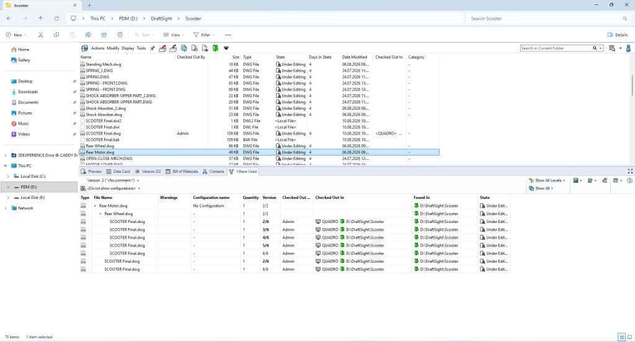The height and width of the screenshot is (342, 635).
Task: Expand Local Disk (C:) in navigation pane
Action: (8, 177)
